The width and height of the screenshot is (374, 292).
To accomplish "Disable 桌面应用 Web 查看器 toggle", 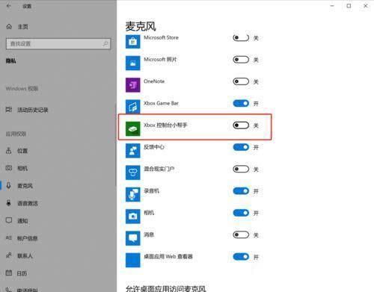I will tap(241, 257).
